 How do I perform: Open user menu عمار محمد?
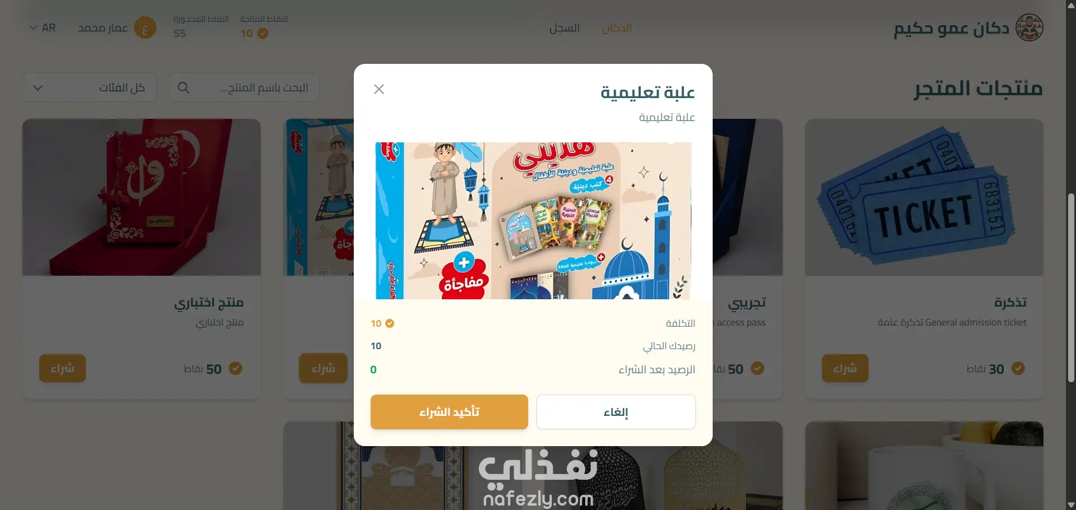coord(103,27)
